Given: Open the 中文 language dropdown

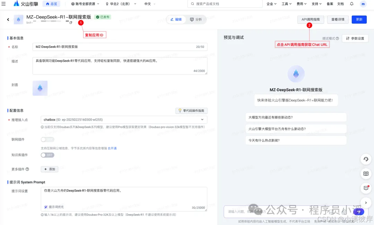Looking at the screenshot, I should [x=150, y=4].
